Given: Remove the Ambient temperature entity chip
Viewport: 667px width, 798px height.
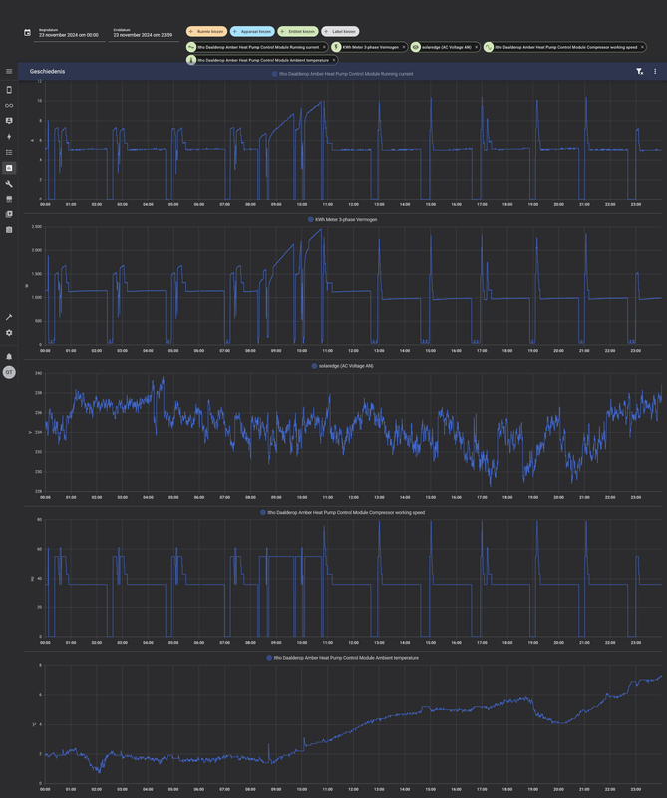Looking at the screenshot, I should 334,60.
